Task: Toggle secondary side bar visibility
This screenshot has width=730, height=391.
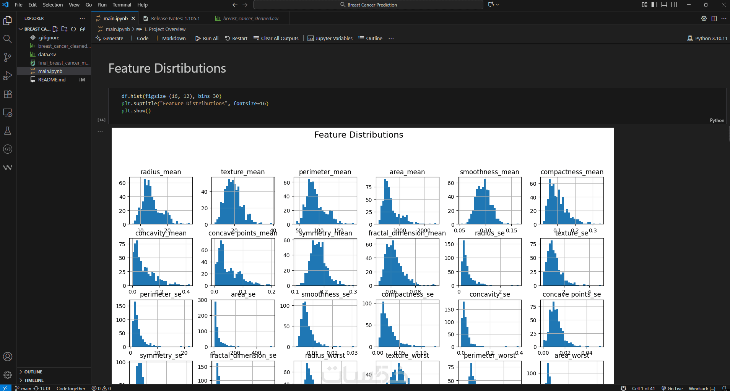Action: pos(674,5)
